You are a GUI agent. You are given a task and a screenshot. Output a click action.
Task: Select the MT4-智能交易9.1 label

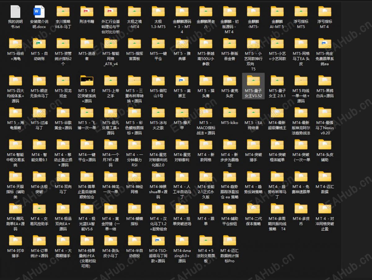point(39,157)
